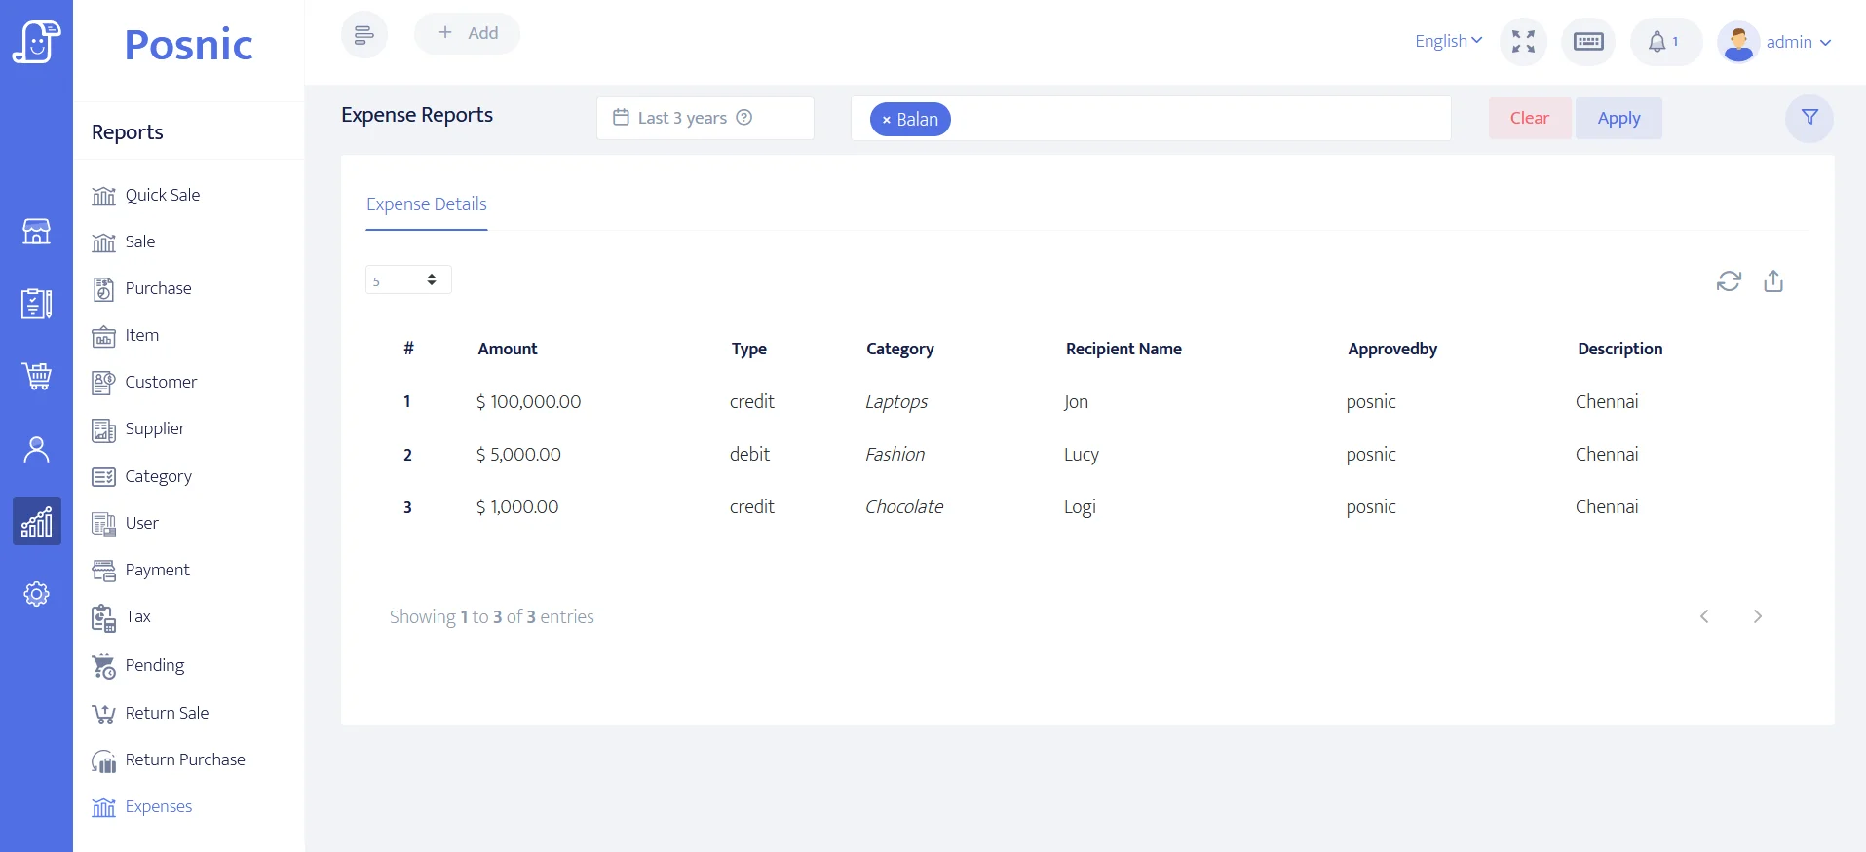Open the keyboard shortcuts icon

(x=1588, y=42)
